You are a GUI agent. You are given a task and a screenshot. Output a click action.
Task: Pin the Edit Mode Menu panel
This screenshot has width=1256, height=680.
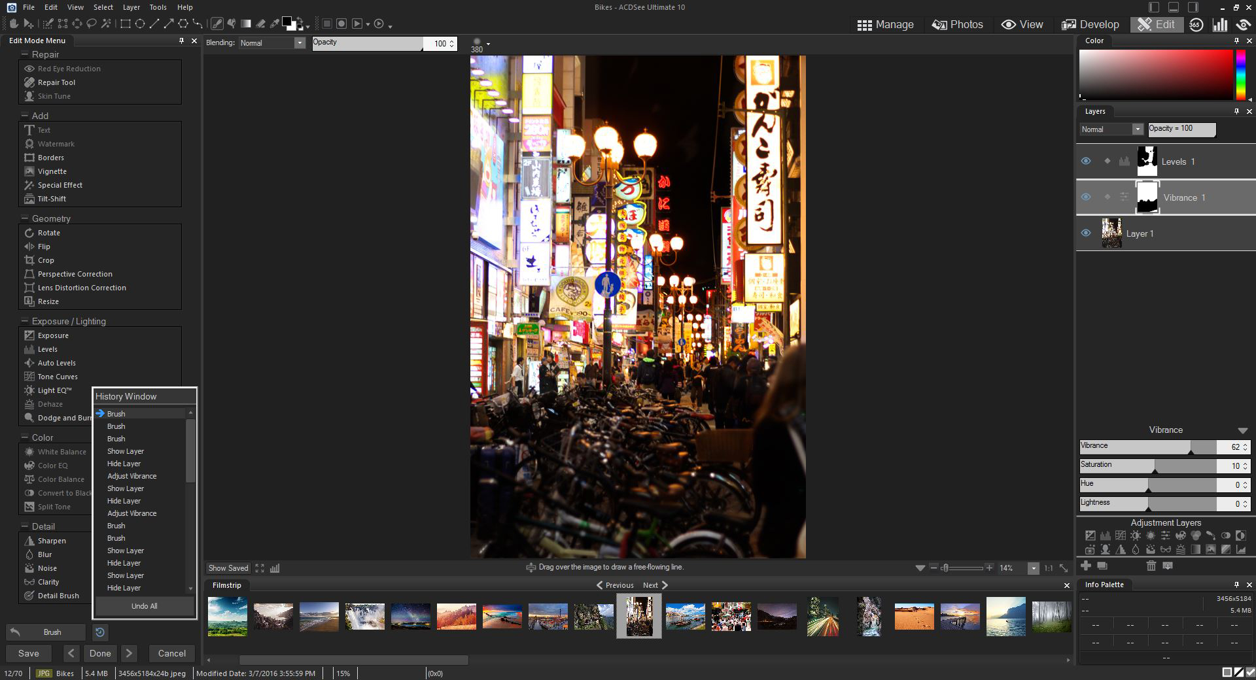click(x=181, y=41)
